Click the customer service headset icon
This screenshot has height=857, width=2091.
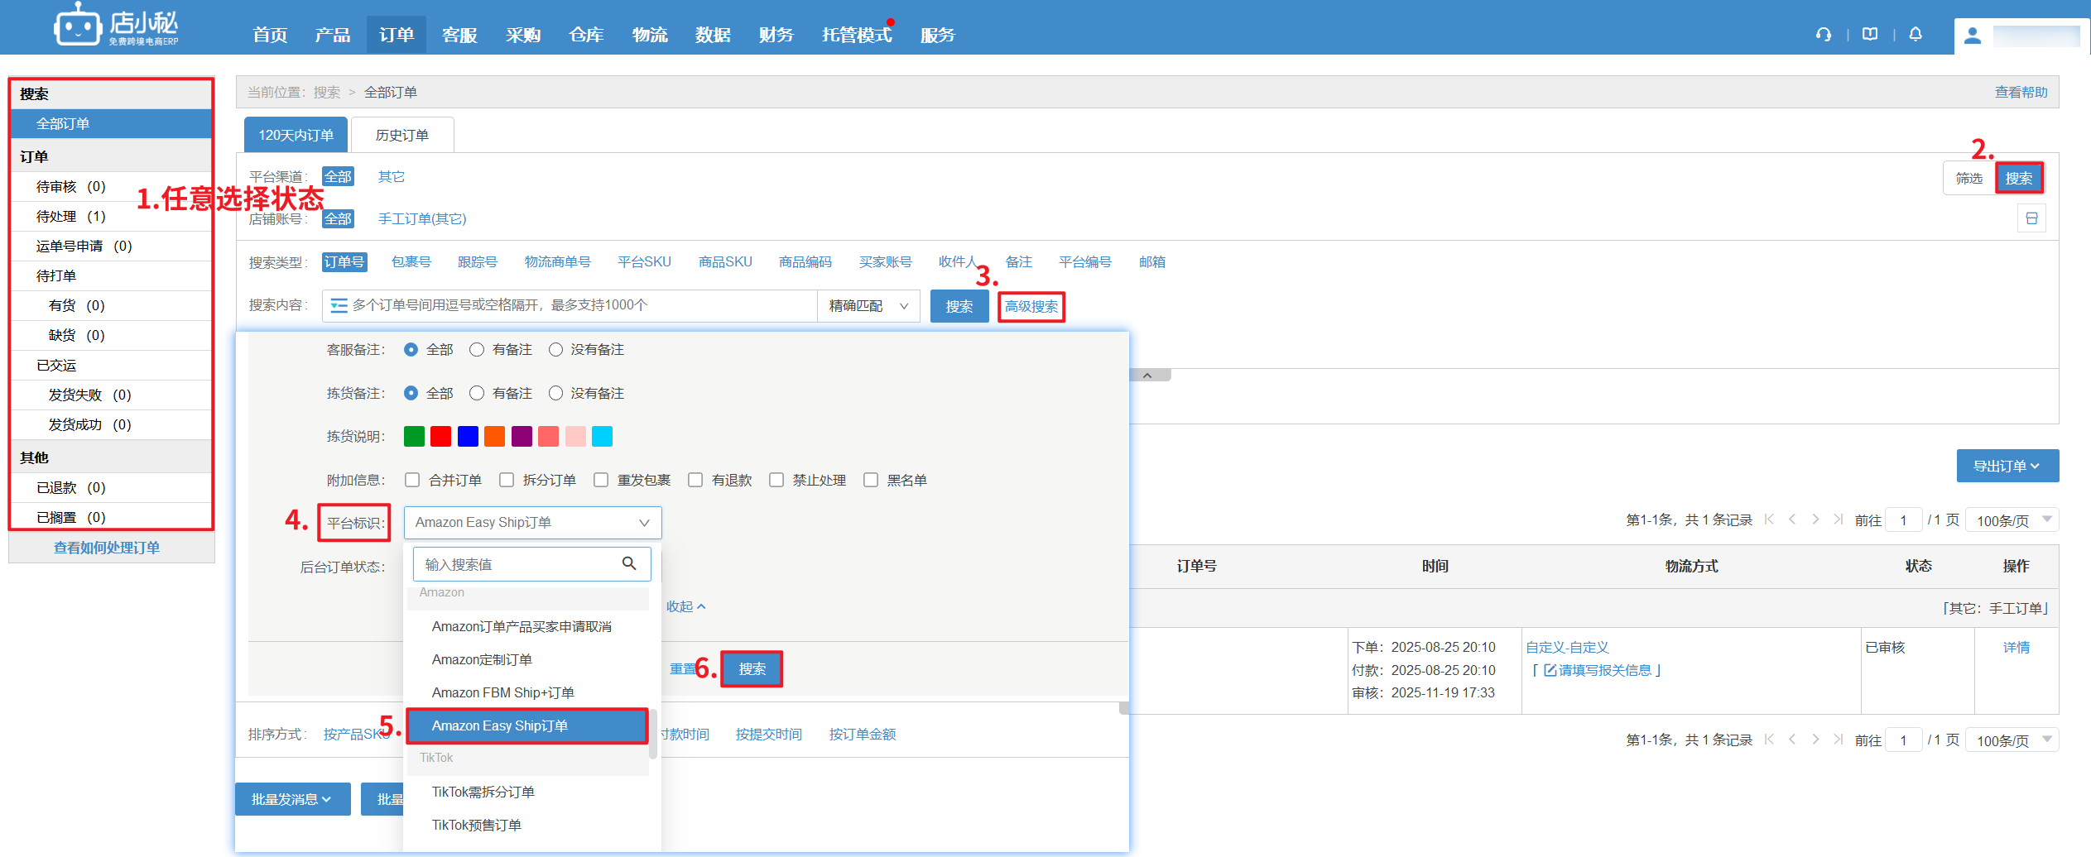coord(1823,35)
